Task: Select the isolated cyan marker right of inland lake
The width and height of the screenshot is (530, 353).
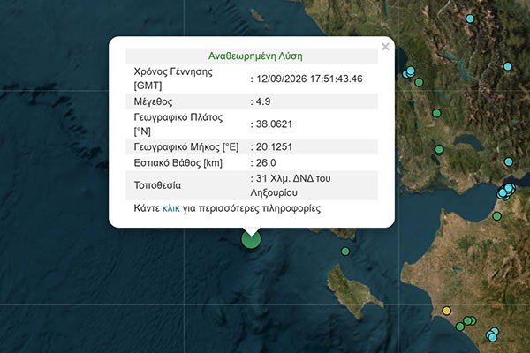Action: [x=509, y=161]
